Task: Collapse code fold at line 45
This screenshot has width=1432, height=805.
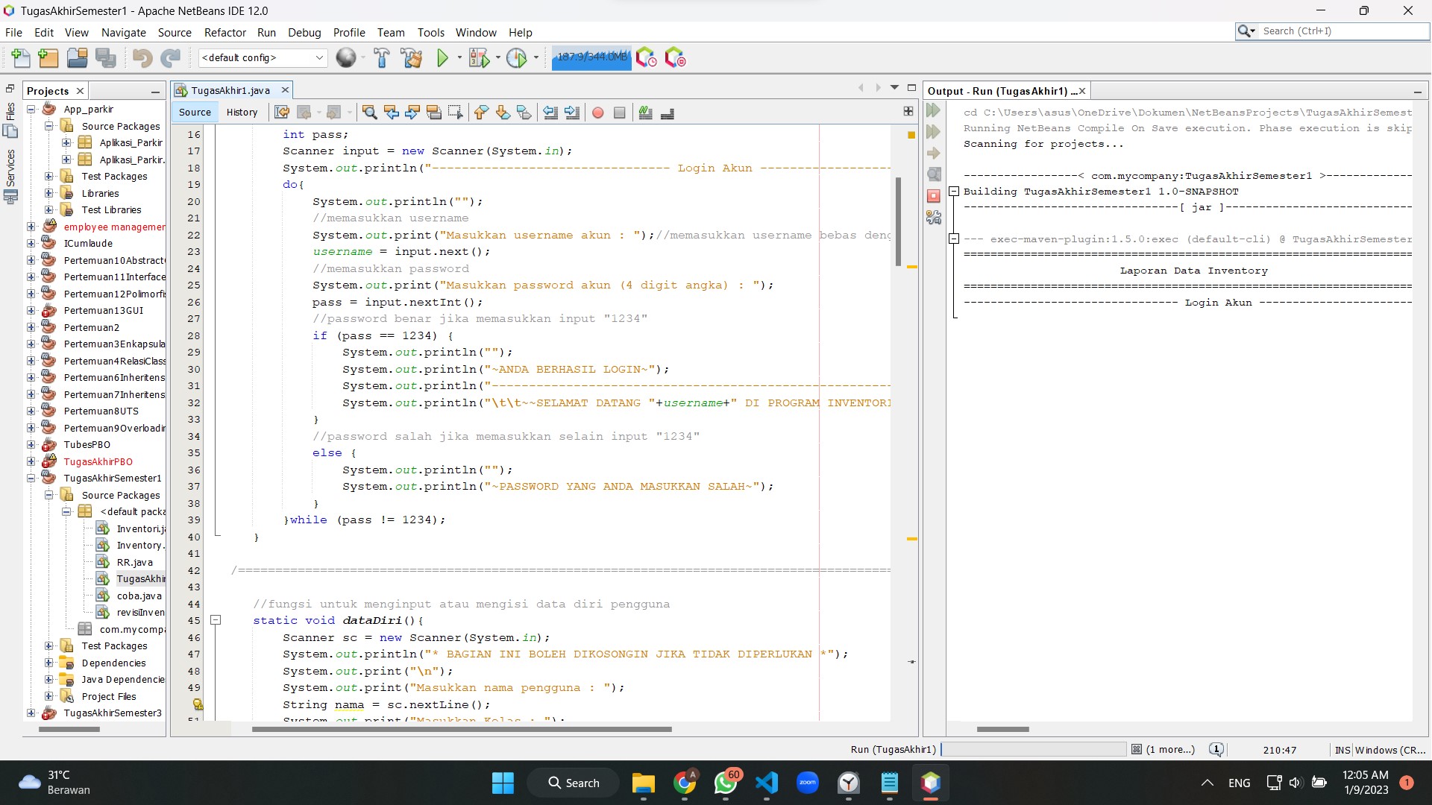Action: point(216,620)
